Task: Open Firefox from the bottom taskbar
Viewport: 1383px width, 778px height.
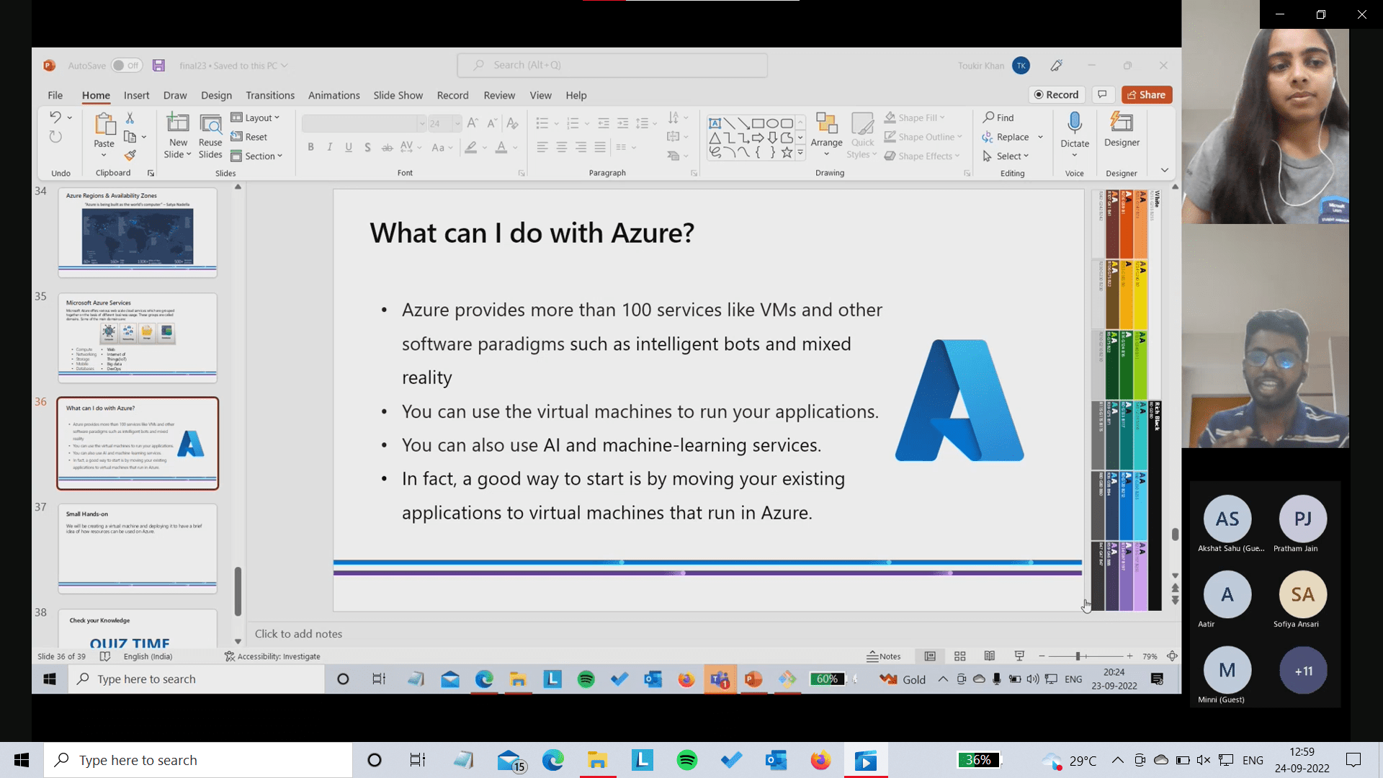Action: click(820, 760)
